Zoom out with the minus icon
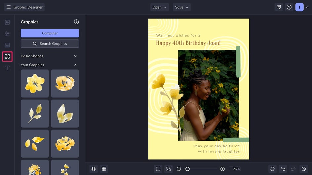Image resolution: width=312 pixels, height=175 pixels. [x=179, y=169]
